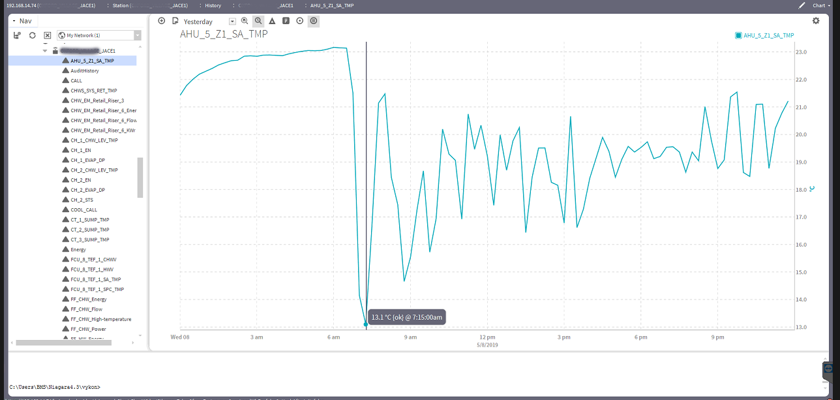Click history icon beside FCU_8_TEF_1_CHWV
The height and width of the screenshot is (400, 840).
click(x=65, y=259)
